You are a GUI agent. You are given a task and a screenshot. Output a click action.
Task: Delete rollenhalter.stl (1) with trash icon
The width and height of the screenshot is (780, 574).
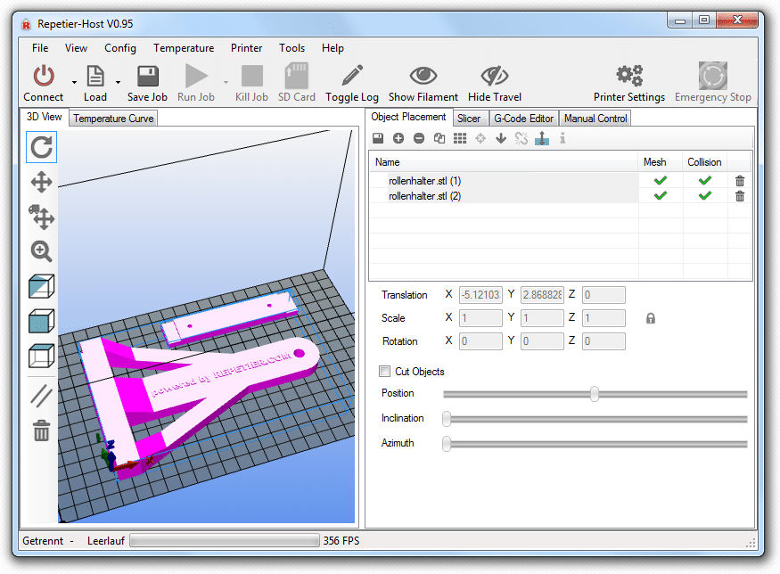(740, 181)
